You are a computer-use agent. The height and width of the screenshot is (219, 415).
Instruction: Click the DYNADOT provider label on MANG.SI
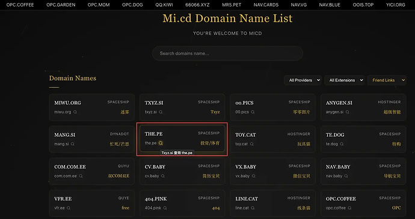pyautogui.click(x=119, y=134)
